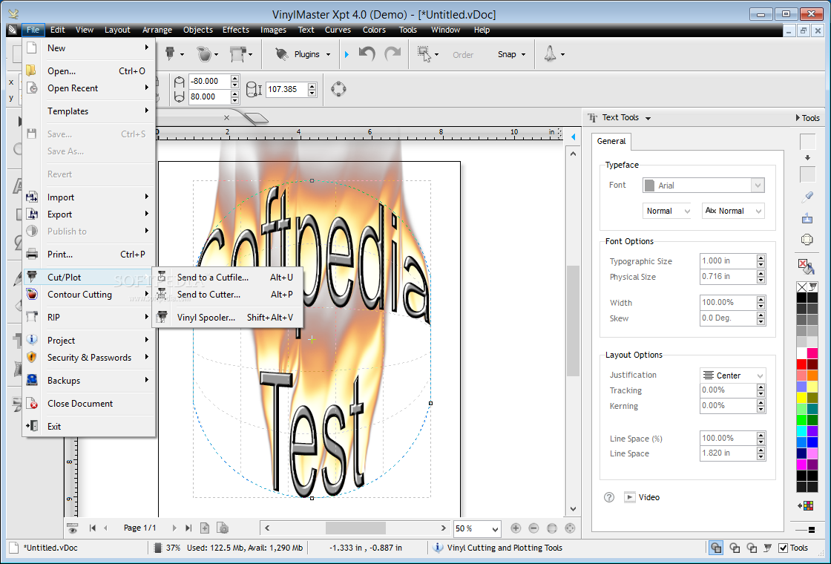Expand the Tools arrow in panel header

(x=798, y=118)
